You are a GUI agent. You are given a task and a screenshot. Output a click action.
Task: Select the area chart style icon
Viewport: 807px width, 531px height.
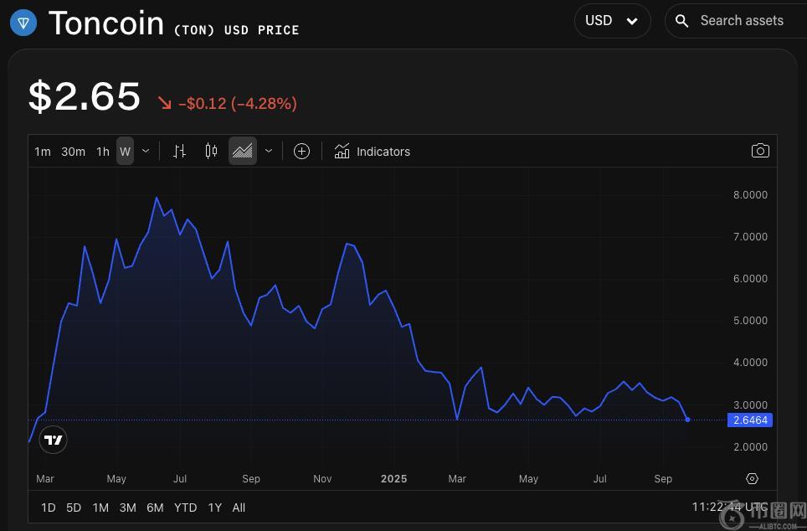pyautogui.click(x=243, y=152)
